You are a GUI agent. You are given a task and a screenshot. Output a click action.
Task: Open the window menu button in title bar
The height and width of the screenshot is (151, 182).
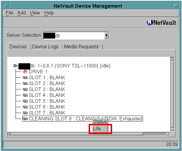6,6
